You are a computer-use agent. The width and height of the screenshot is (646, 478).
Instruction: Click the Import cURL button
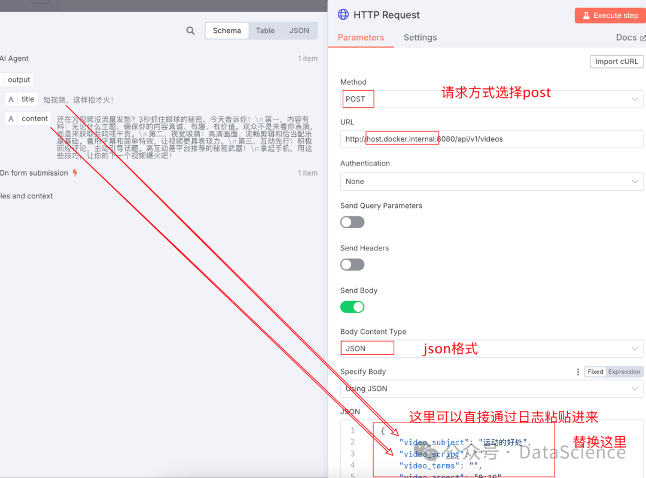pos(616,62)
